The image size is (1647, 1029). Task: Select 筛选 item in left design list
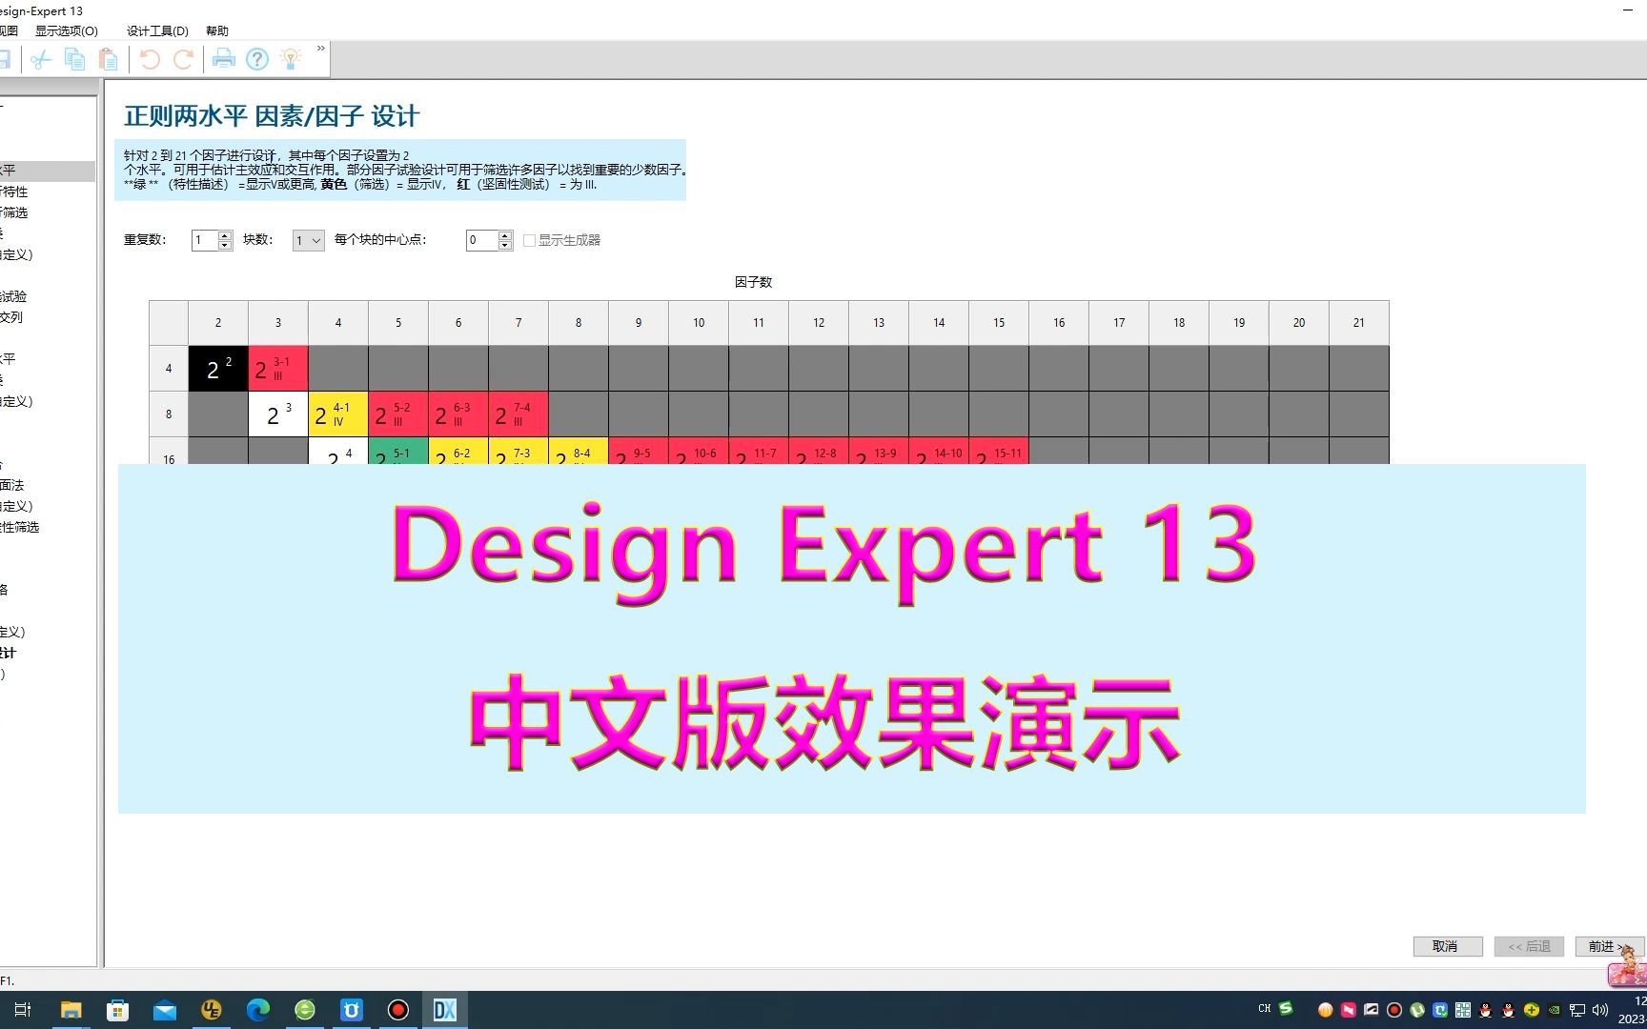(x=13, y=212)
